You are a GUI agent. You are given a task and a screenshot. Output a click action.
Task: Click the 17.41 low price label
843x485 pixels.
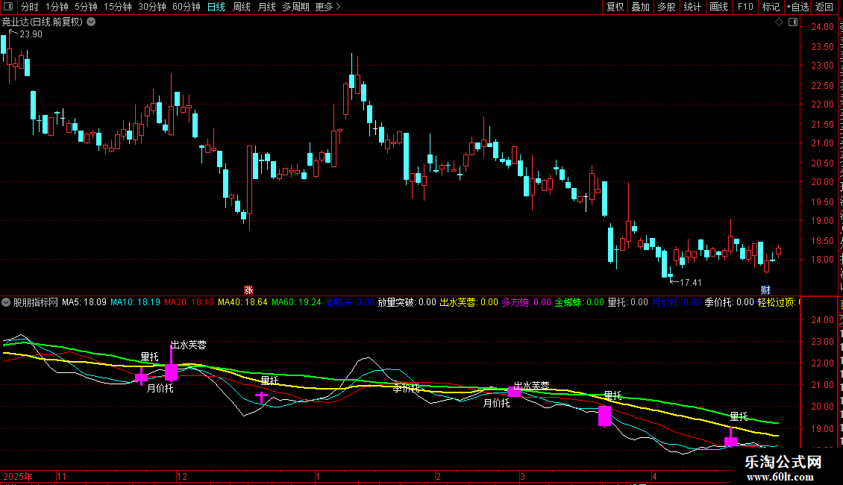tap(691, 283)
